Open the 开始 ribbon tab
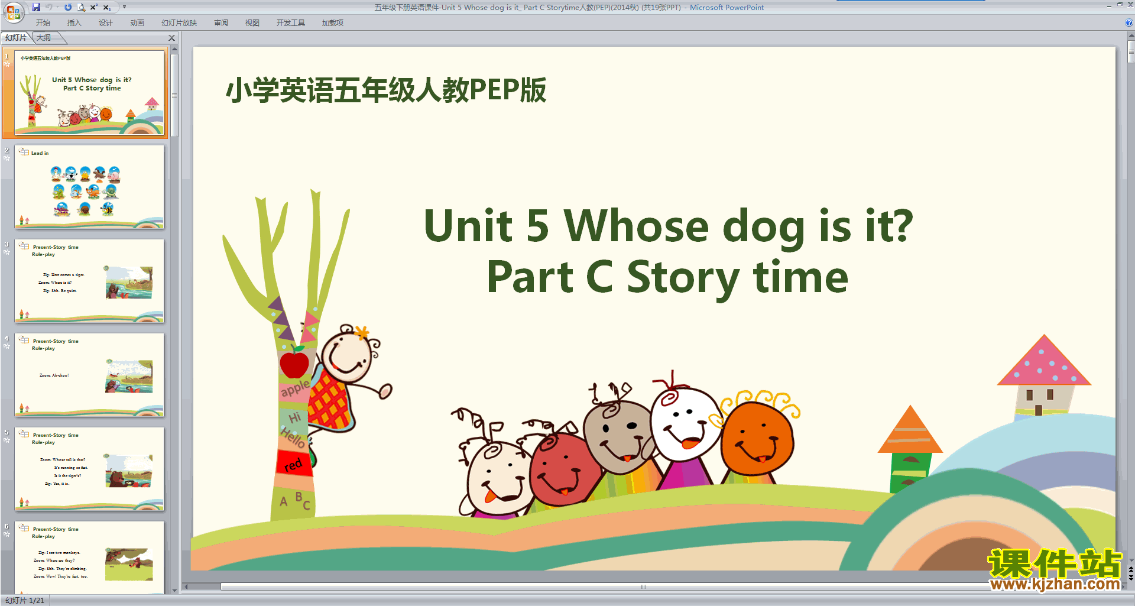Screen dimensions: 1135x606 click(x=43, y=23)
